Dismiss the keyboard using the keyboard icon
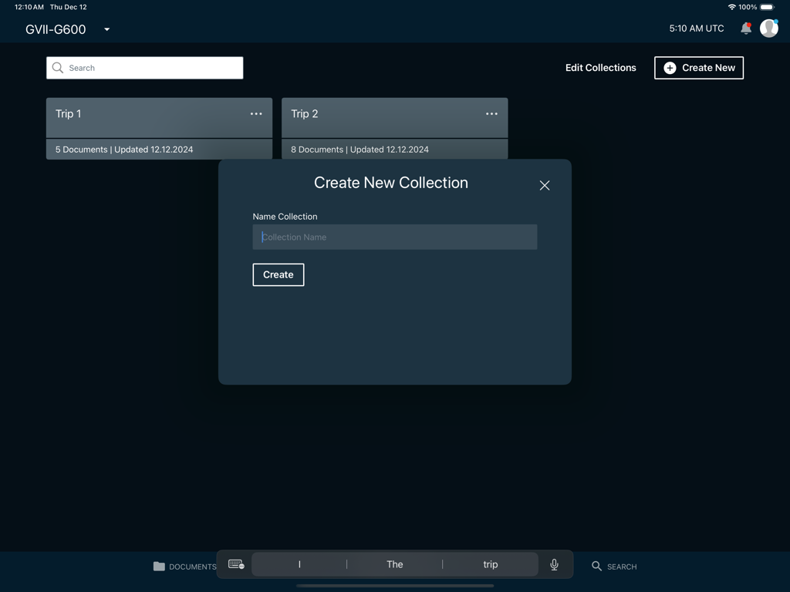Viewport: 790px width, 592px height. [x=235, y=564]
